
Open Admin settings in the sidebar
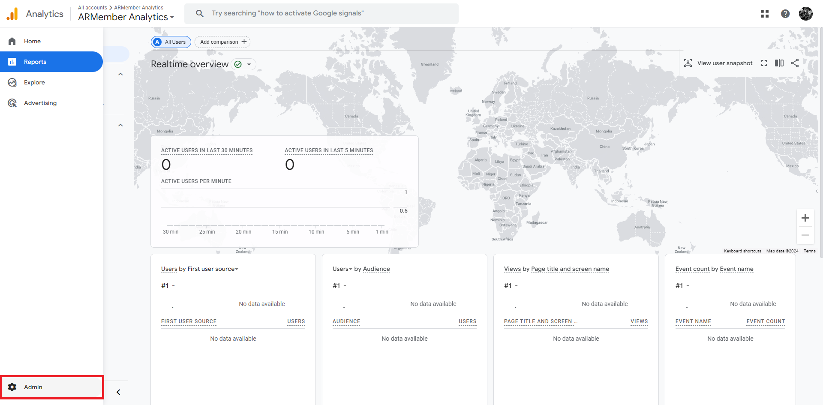click(51, 387)
